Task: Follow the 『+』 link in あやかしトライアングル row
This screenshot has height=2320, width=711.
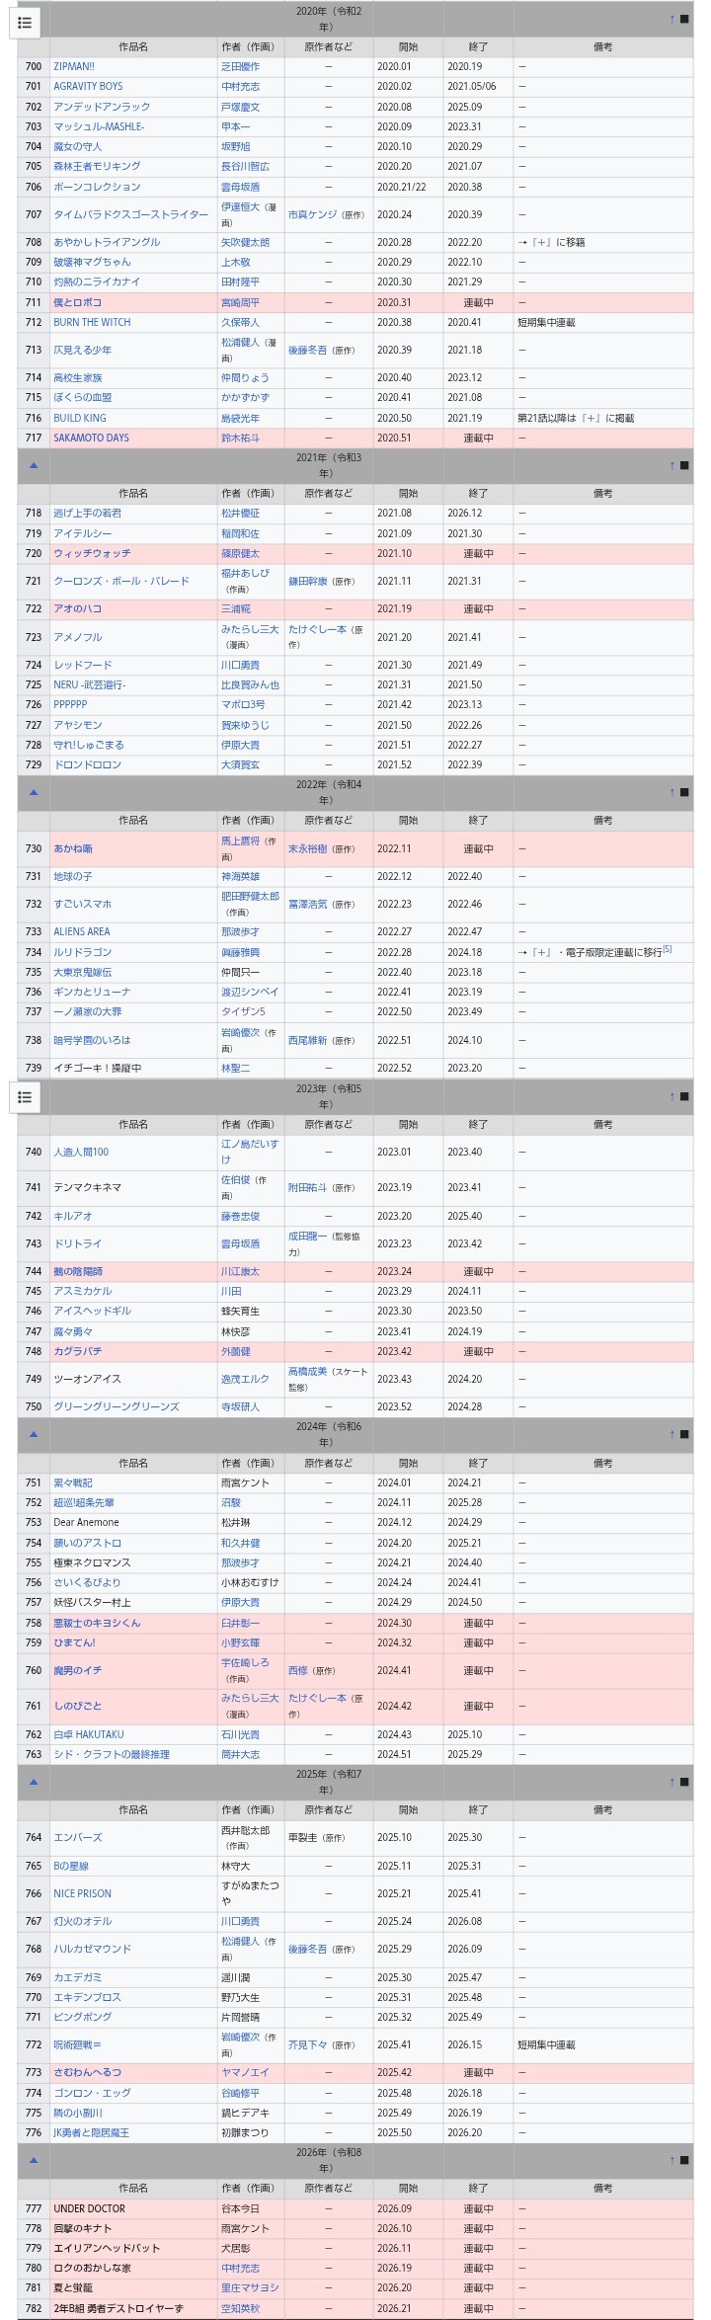Action: pos(540,242)
